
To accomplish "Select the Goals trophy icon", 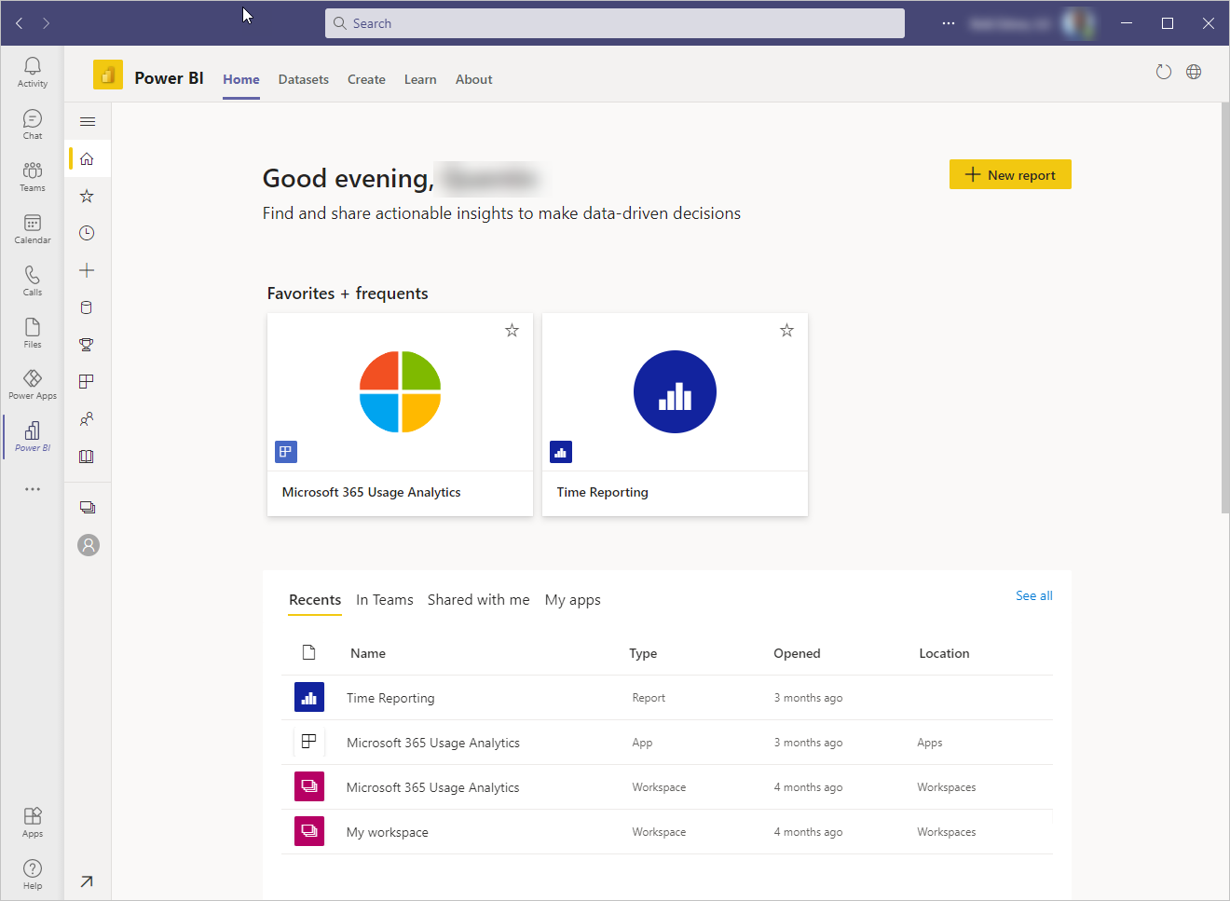I will 87,345.
